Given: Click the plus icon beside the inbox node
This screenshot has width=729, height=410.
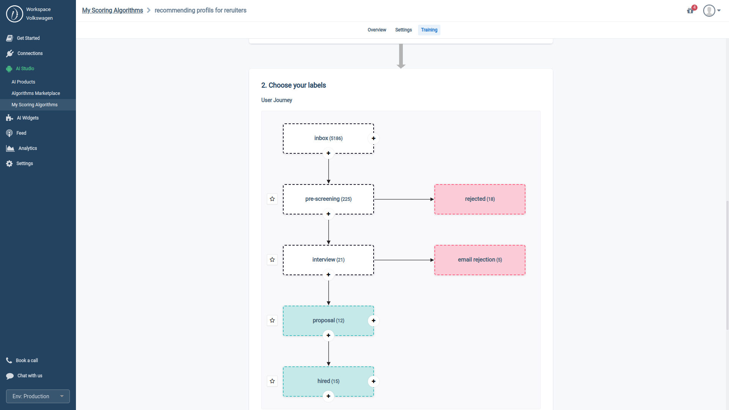Looking at the screenshot, I should point(374,139).
